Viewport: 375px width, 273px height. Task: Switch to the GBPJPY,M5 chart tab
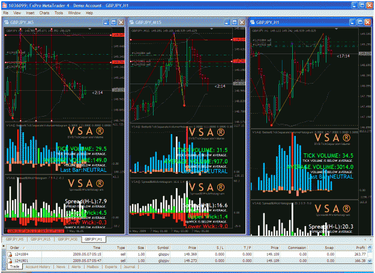pos(14,239)
